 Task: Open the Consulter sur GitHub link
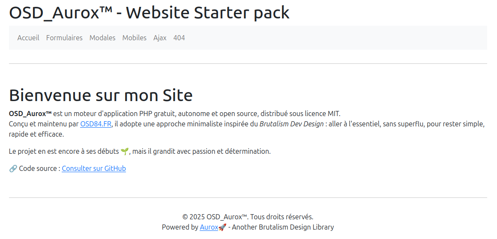94,168
